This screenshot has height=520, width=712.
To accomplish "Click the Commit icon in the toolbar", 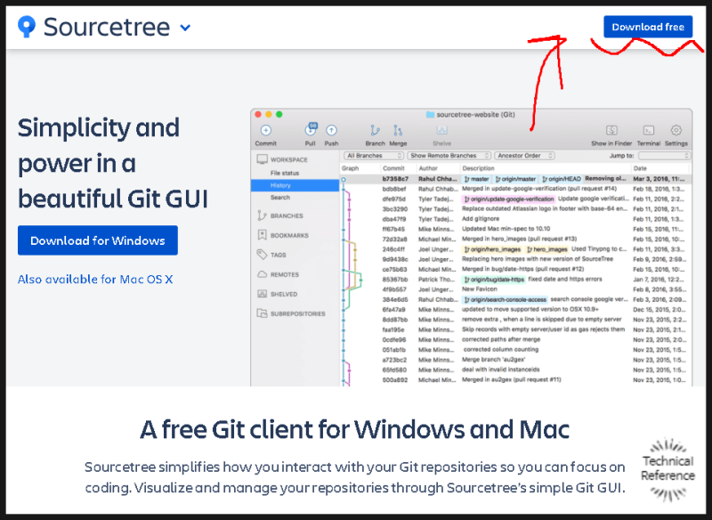I will point(265,131).
